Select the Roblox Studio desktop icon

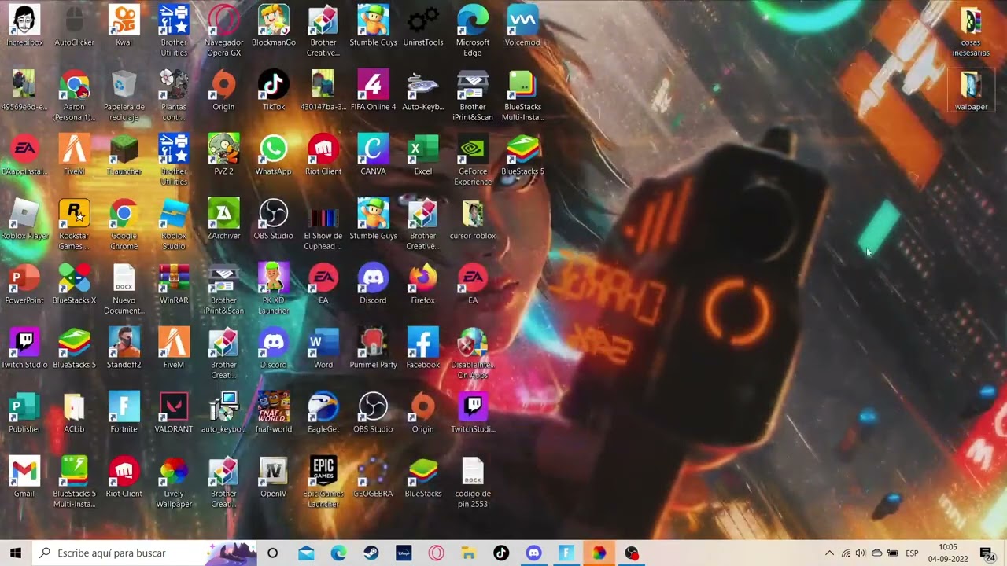[x=174, y=224]
